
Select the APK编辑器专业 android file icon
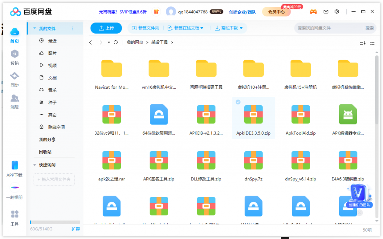tap(348, 114)
